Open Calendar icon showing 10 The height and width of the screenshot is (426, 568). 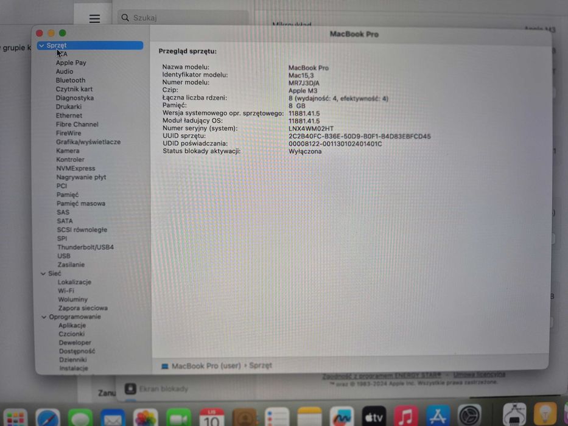pyautogui.click(x=211, y=418)
